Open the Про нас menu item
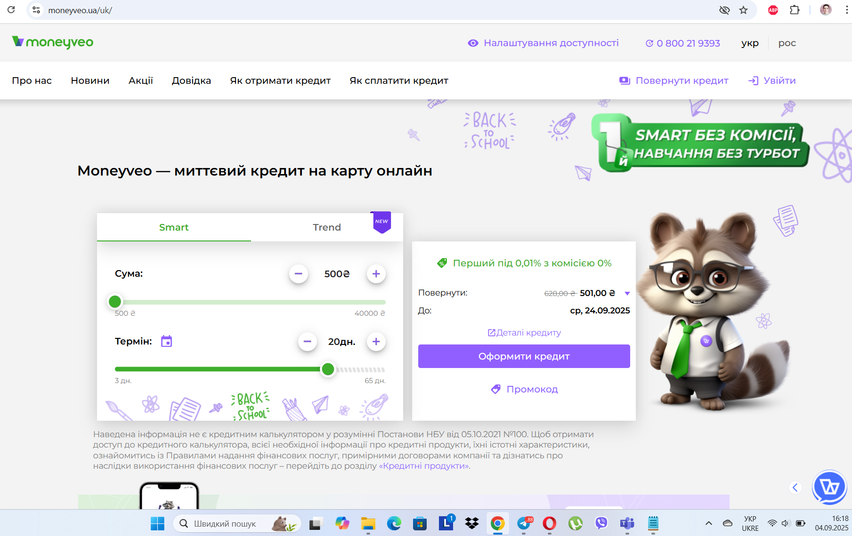 tap(32, 80)
